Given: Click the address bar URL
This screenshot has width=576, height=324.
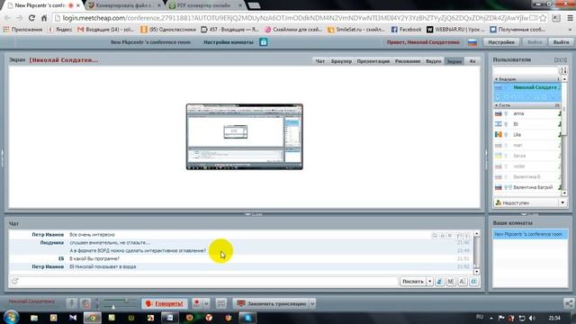Looking at the screenshot, I should (x=296, y=18).
